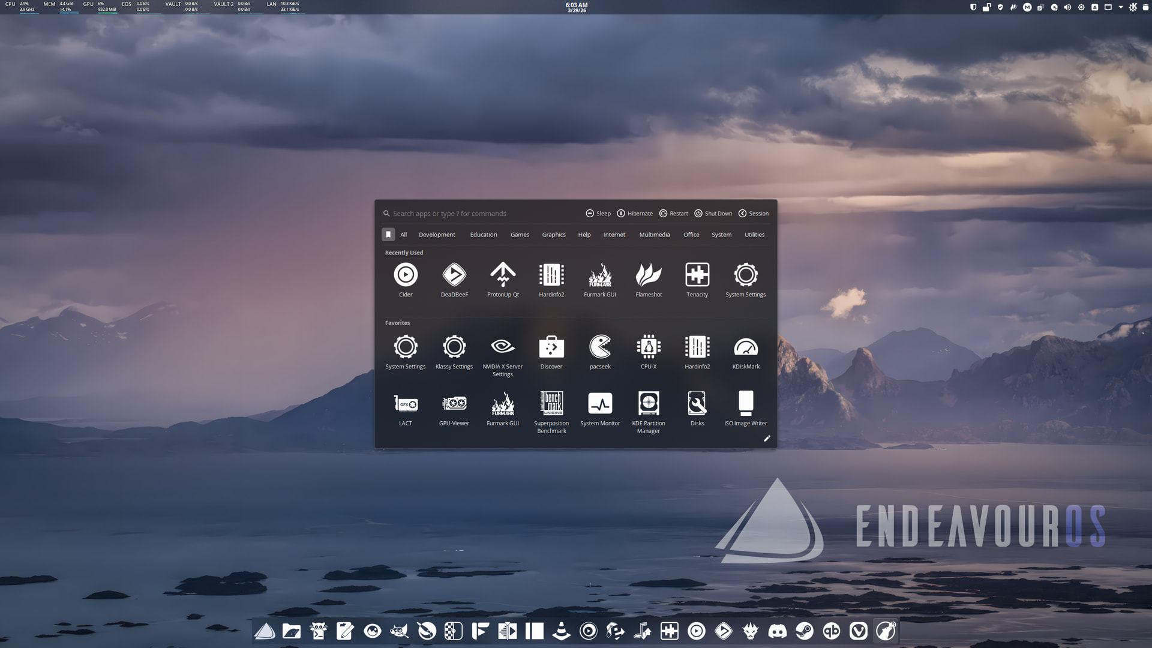Viewport: 1152px width, 648px height.
Task: Switch to the Multimedia category tab
Action: coord(654,235)
